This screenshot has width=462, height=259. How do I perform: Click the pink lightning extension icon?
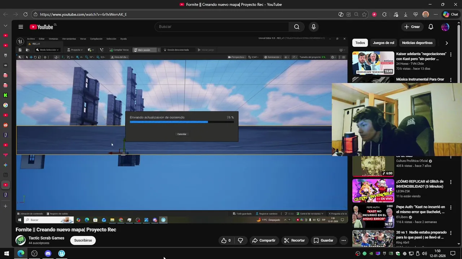tap(374, 14)
